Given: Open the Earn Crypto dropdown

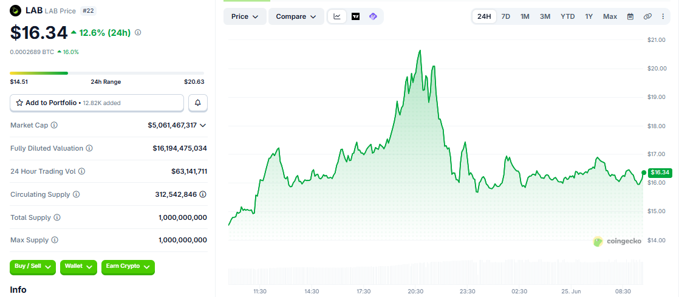Looking at the screenshot, I should click(x=128, y=267).
